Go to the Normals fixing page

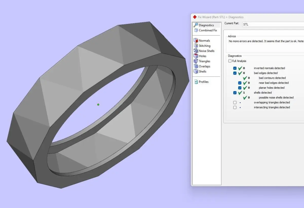(204, 41)
